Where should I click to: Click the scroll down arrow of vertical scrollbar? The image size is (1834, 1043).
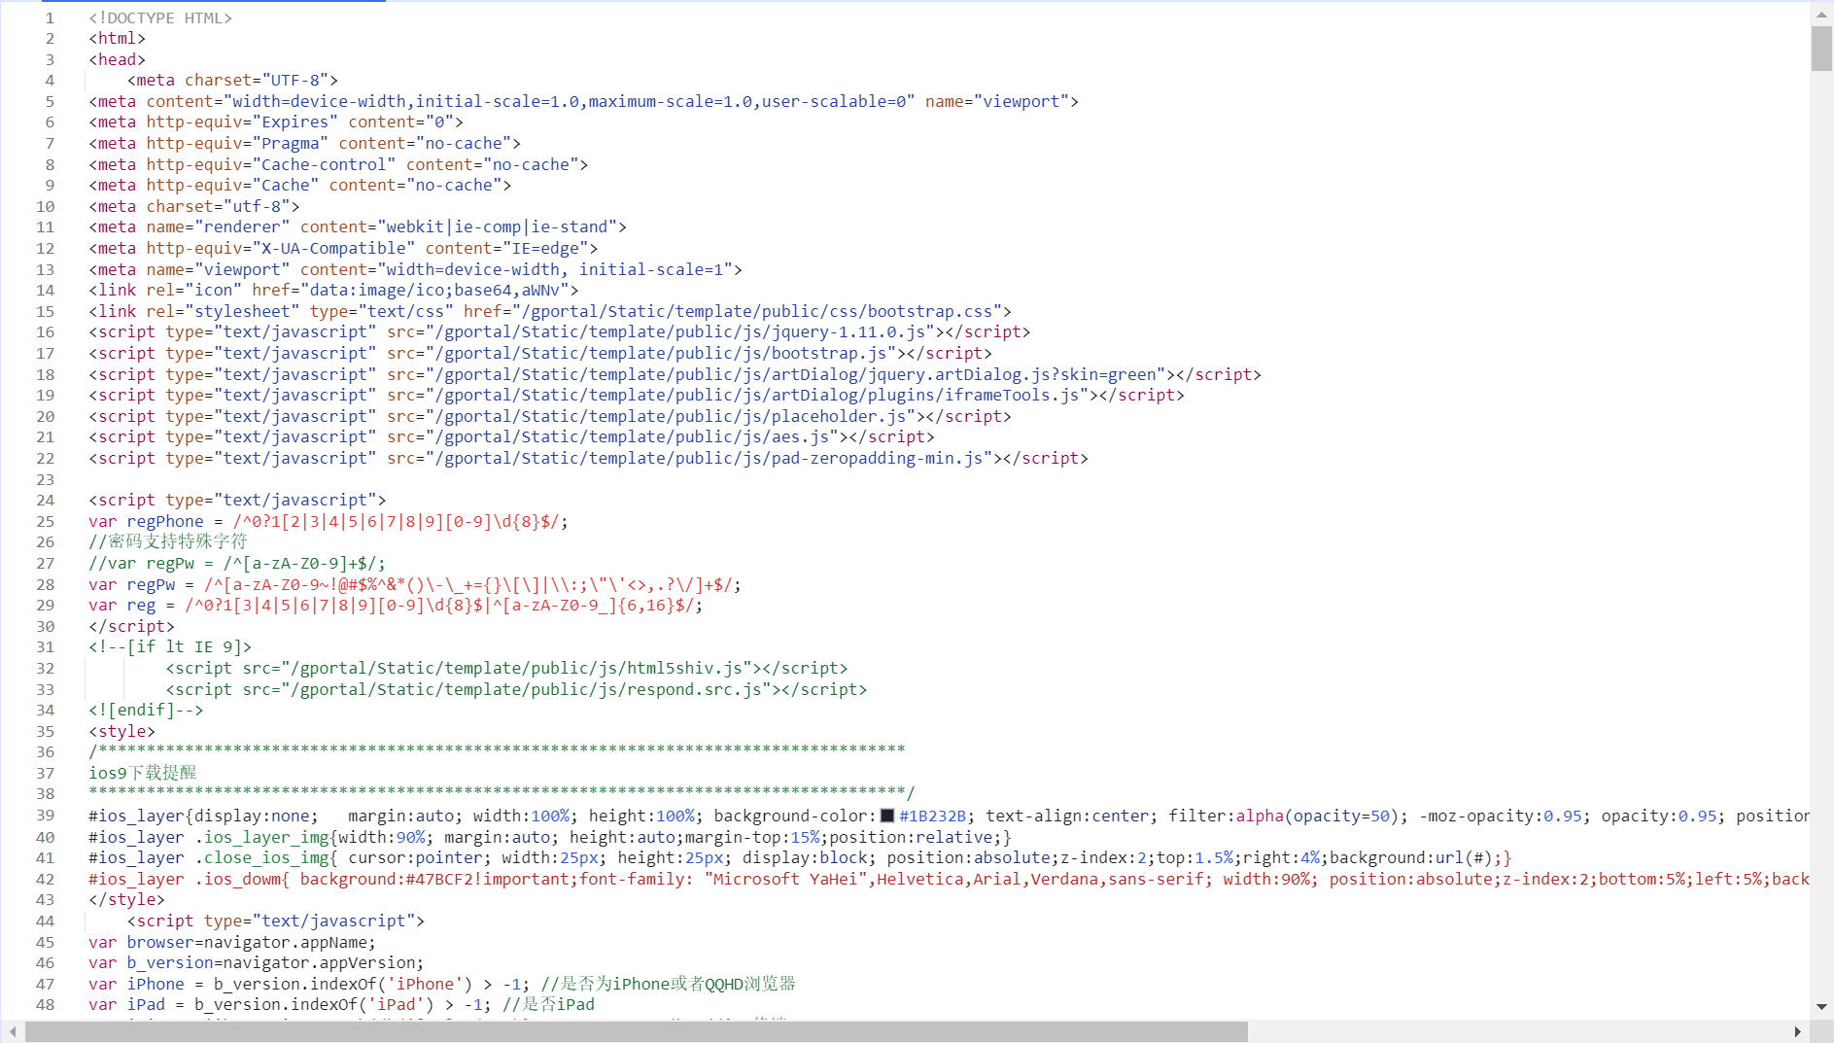1821,1007
